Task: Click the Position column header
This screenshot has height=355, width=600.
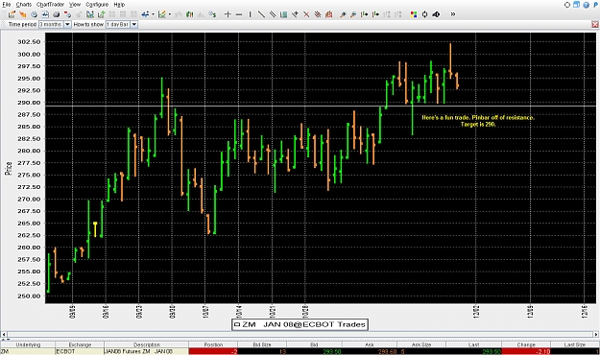Action: [213, 344]
